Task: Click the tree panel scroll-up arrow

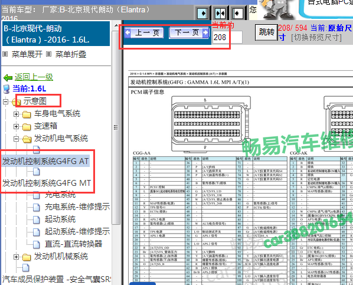Action: tap(116, 25)
